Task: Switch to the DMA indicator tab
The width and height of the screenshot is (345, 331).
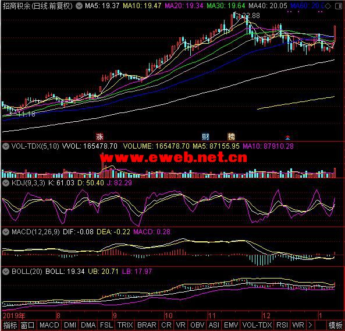Action: pos(88,325)
